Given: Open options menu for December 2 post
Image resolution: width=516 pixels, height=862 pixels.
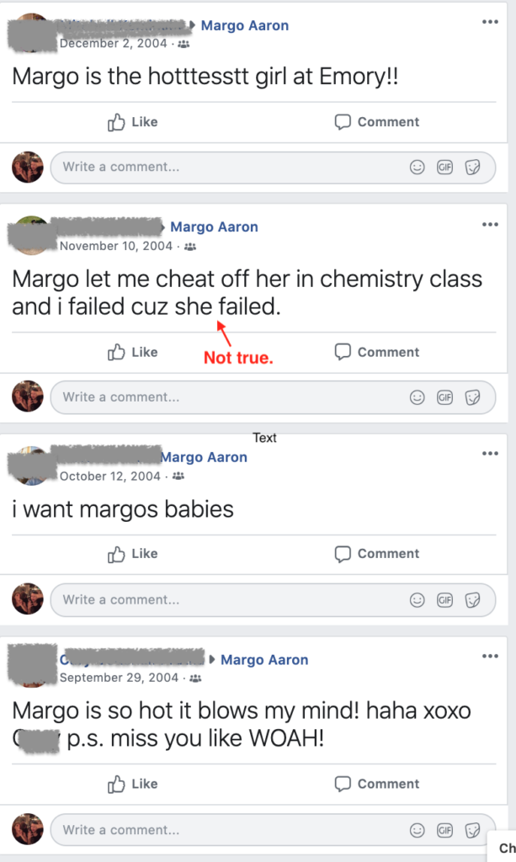Looking at the screenshot, I should [x=490, y=22].
